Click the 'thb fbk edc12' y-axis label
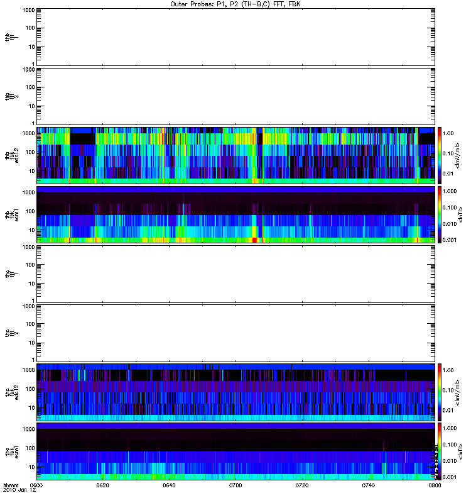 [12, 155]
